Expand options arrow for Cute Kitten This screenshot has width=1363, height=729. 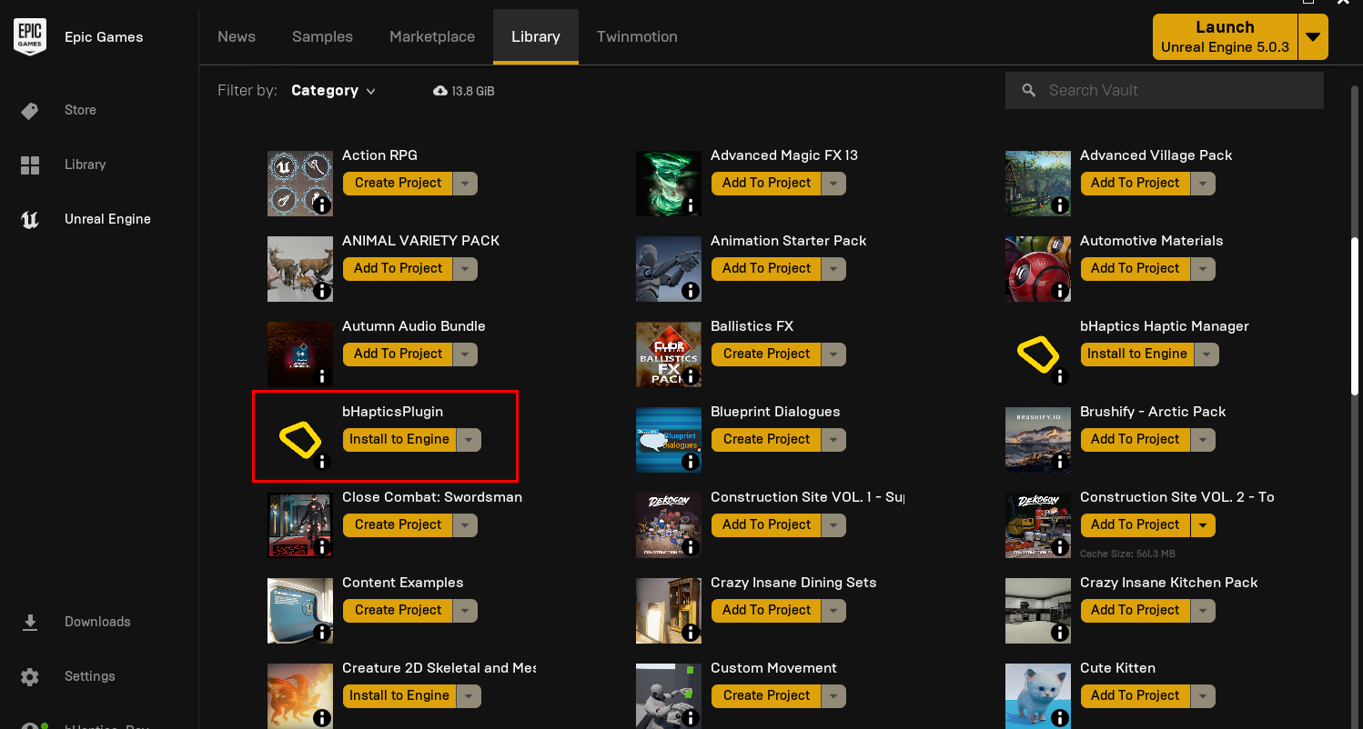pos(1204,695)
